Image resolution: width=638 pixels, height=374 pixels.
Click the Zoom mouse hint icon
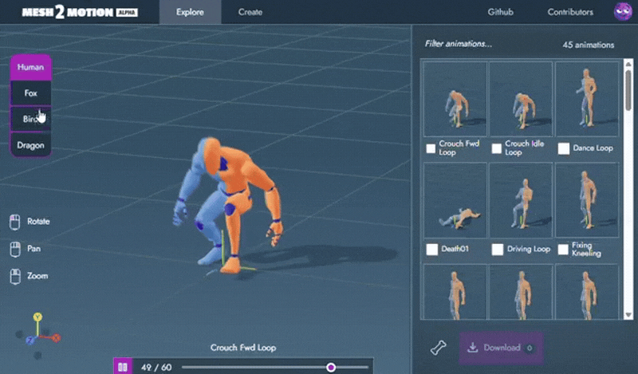tap(15, 277)
